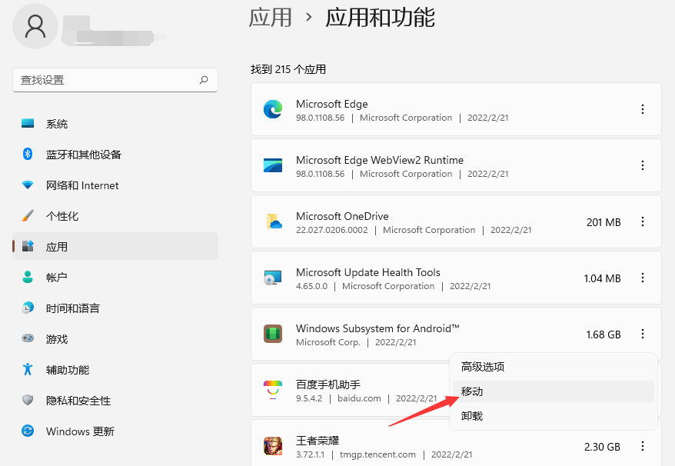Open 网络和 Internet settings
The image size is (675, 466).
click(x=115, y=185)
